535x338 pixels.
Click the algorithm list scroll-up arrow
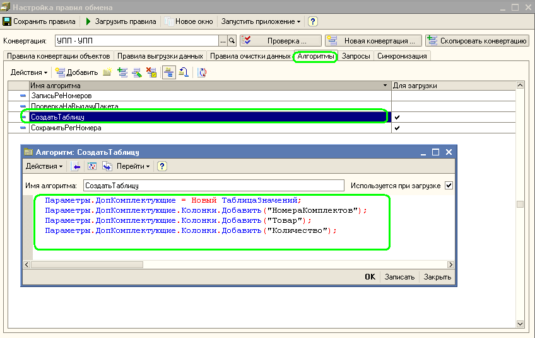520,86
